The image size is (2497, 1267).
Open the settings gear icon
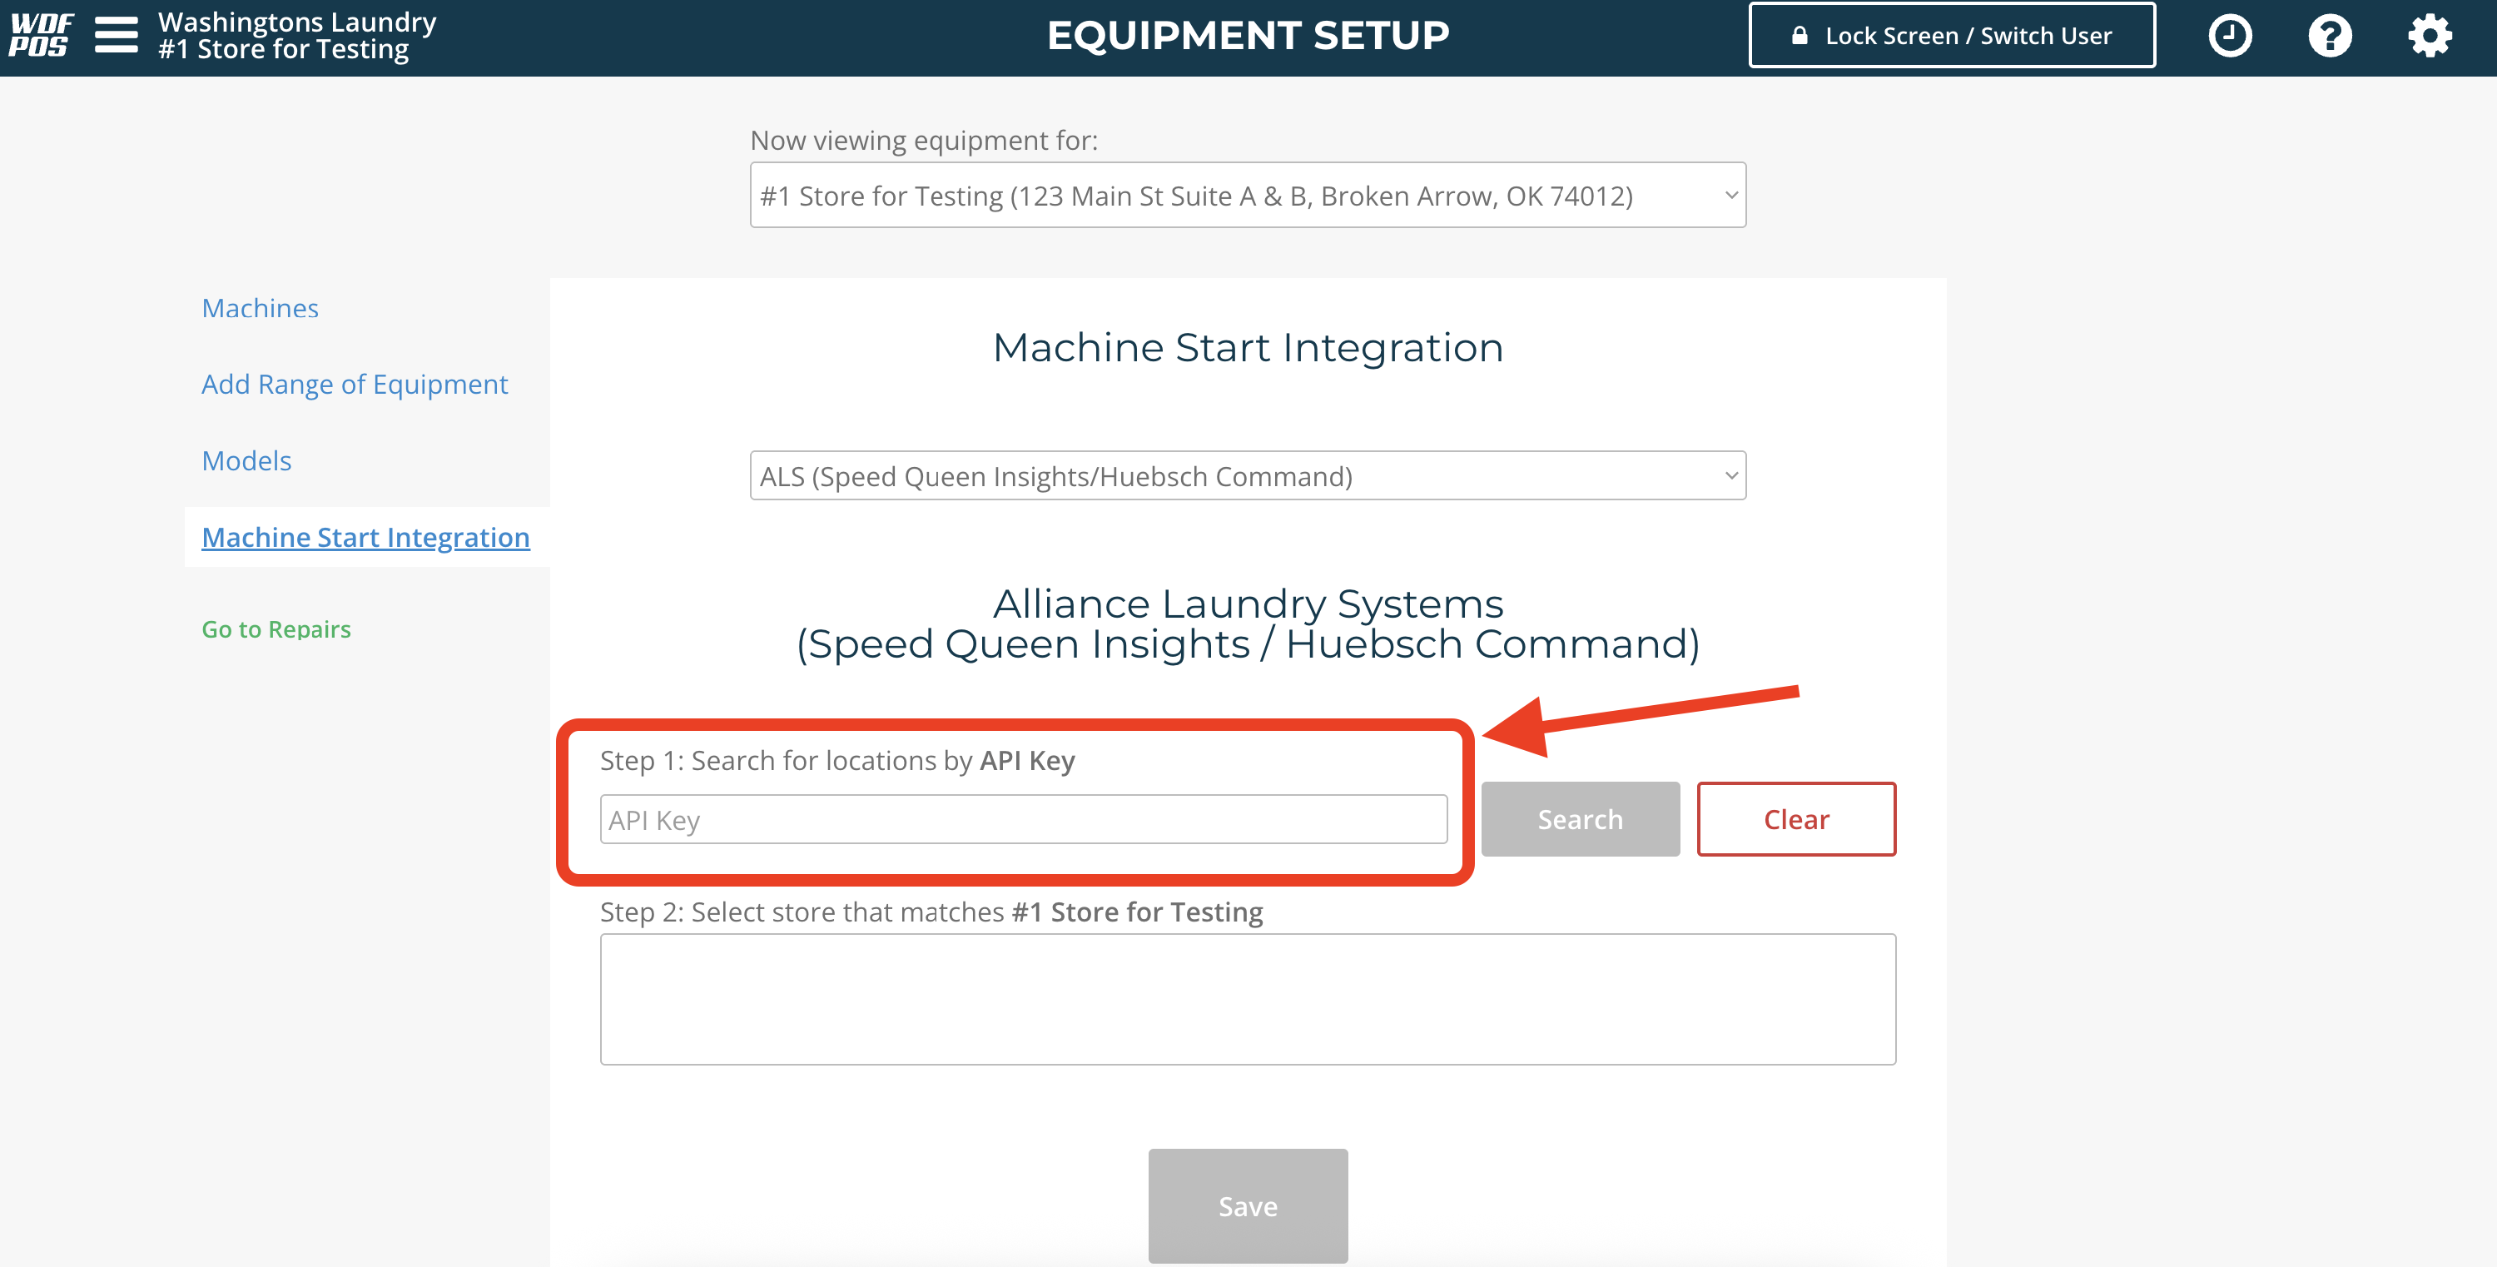tap(2429, 36)
